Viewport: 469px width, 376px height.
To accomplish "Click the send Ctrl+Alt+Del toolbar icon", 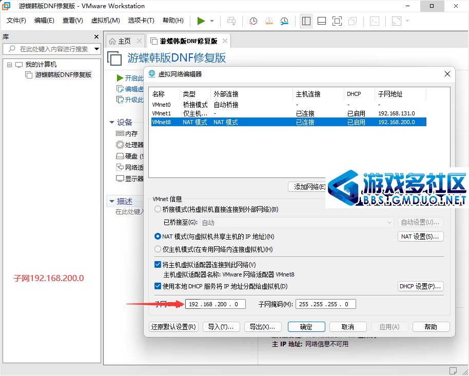I will [231, 21].
